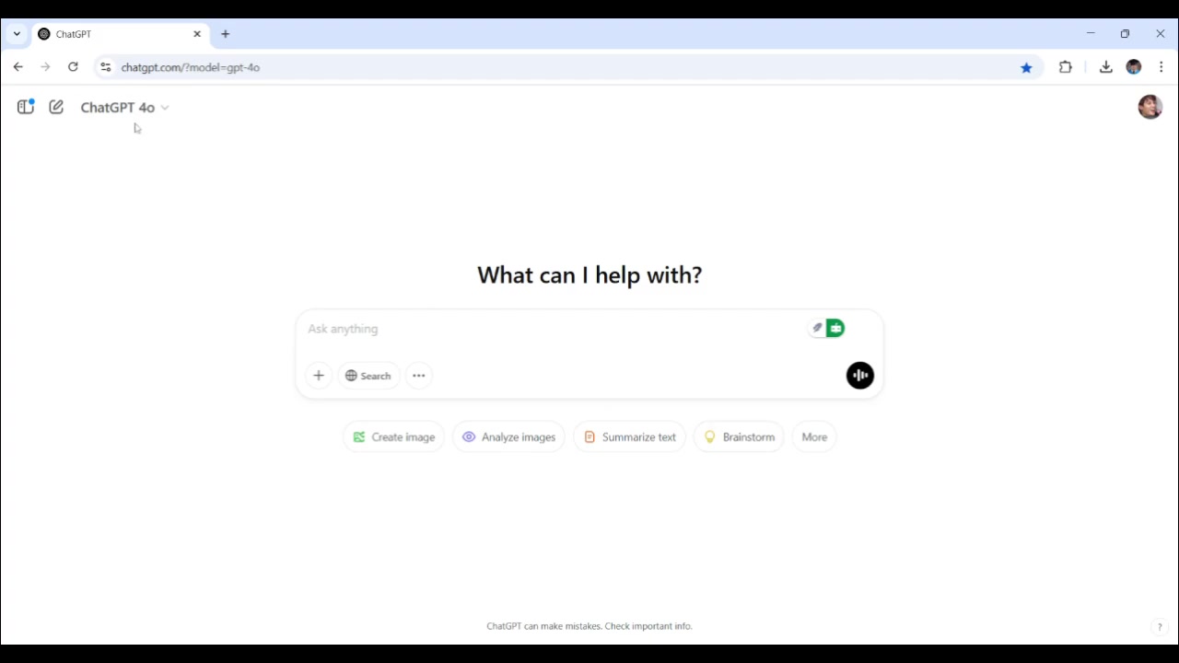Screen dimensions: 1179x663
Task: Open the tab search dropdown arrow
Action: pos(17,34)
